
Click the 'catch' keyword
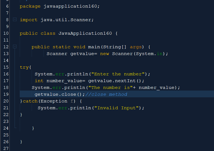tap(30, 101)
